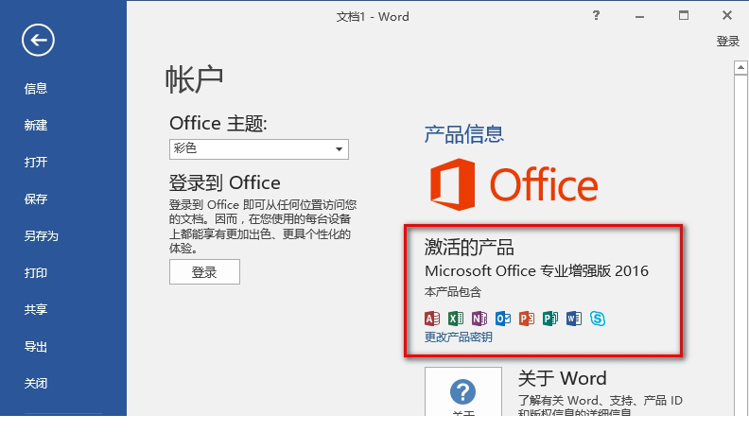This screenshot has height=432, width=749.
Task: Click the Office 主题 label
Action: tap(218, 124)
